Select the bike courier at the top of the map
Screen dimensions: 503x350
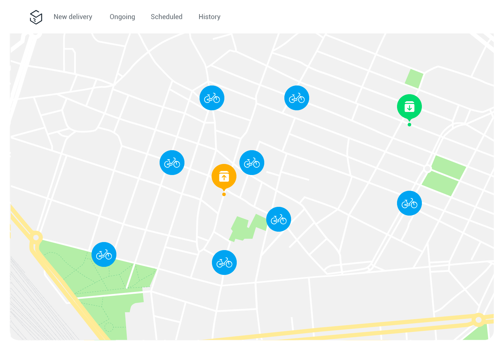pos(297,98)
